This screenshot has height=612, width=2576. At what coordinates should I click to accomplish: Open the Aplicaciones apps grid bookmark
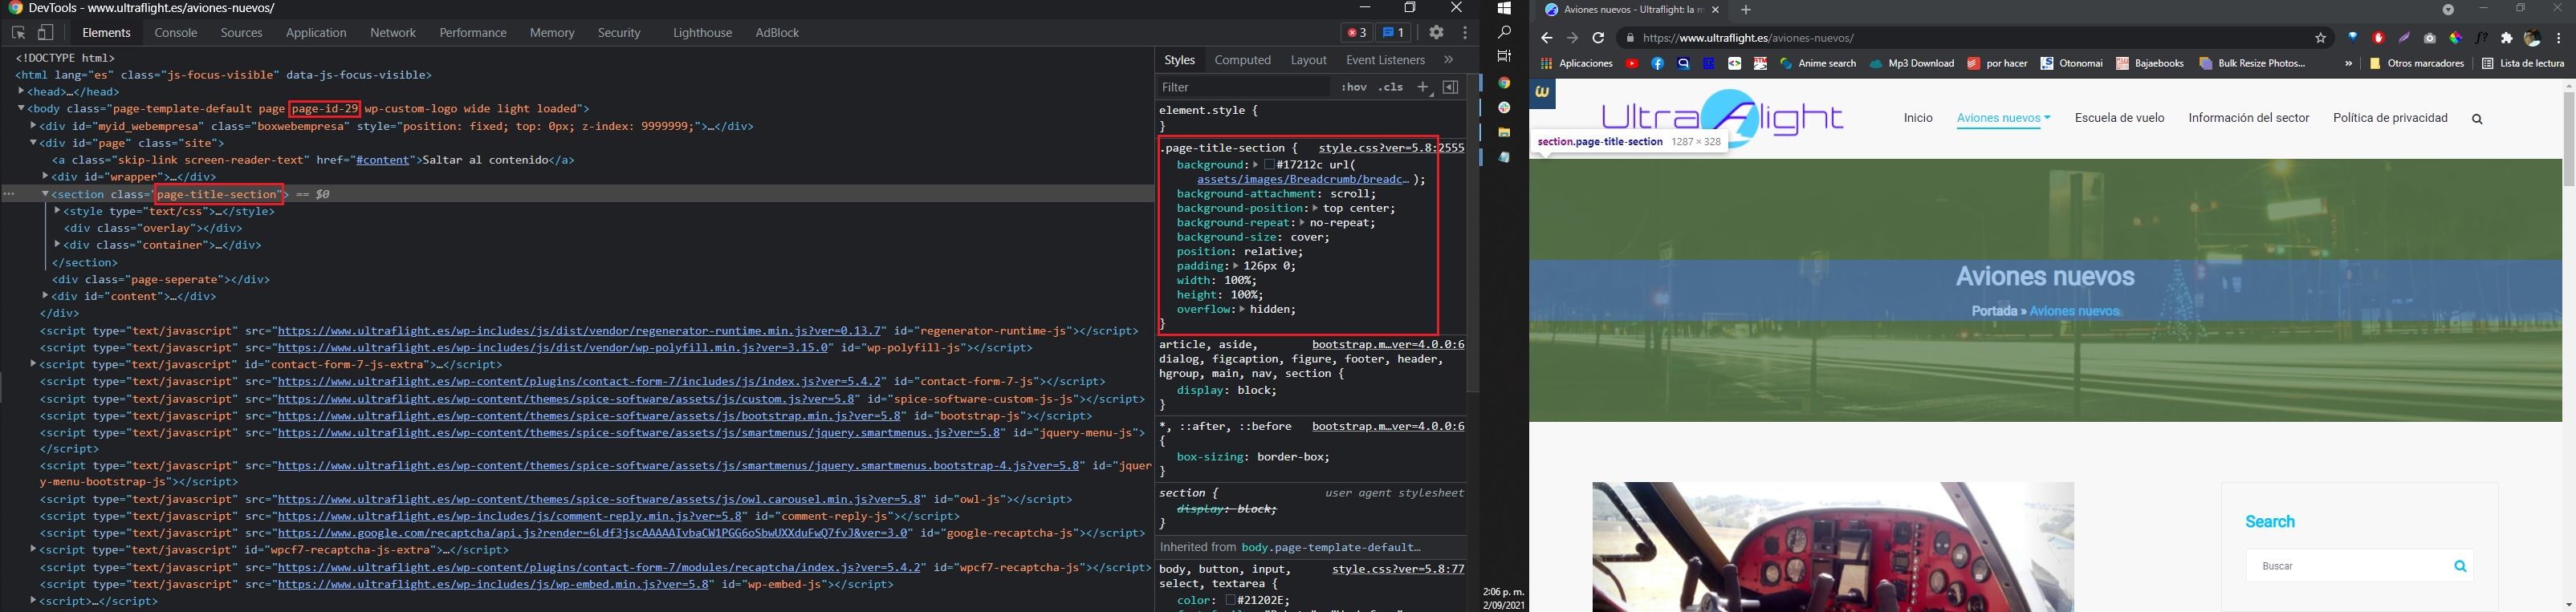click(x=1577, y=64)
